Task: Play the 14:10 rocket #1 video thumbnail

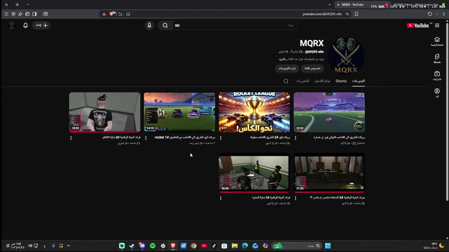Action: click(179, 112)
